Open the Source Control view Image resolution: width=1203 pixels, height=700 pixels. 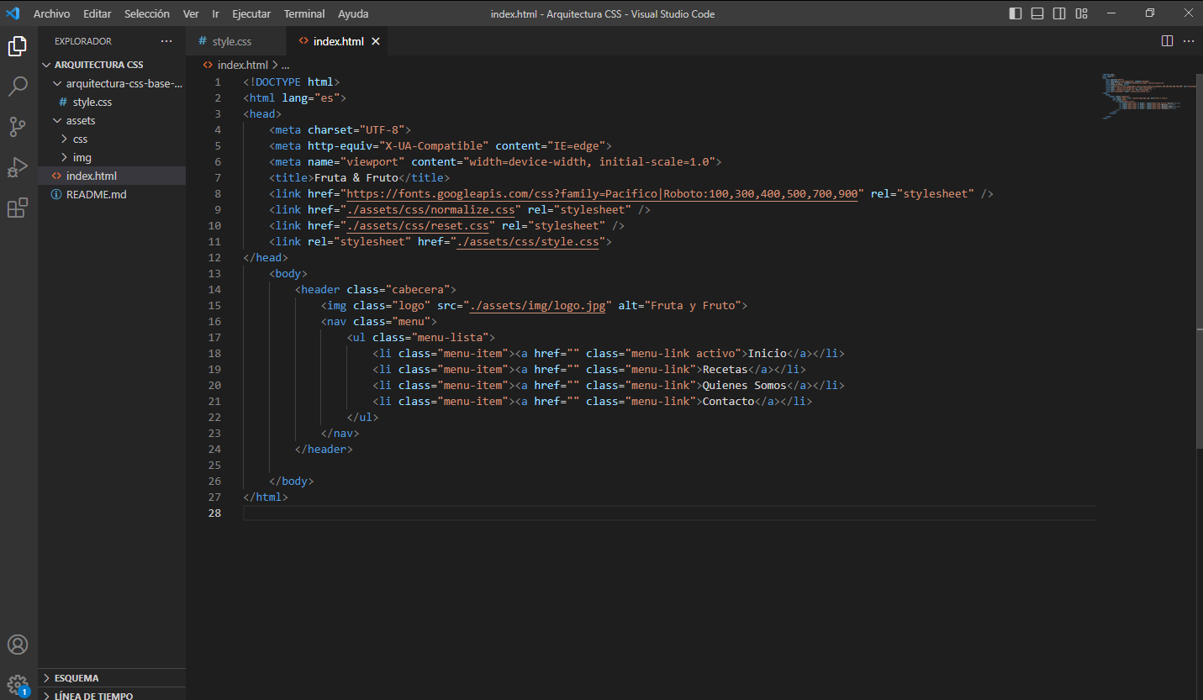click(18, 127)
